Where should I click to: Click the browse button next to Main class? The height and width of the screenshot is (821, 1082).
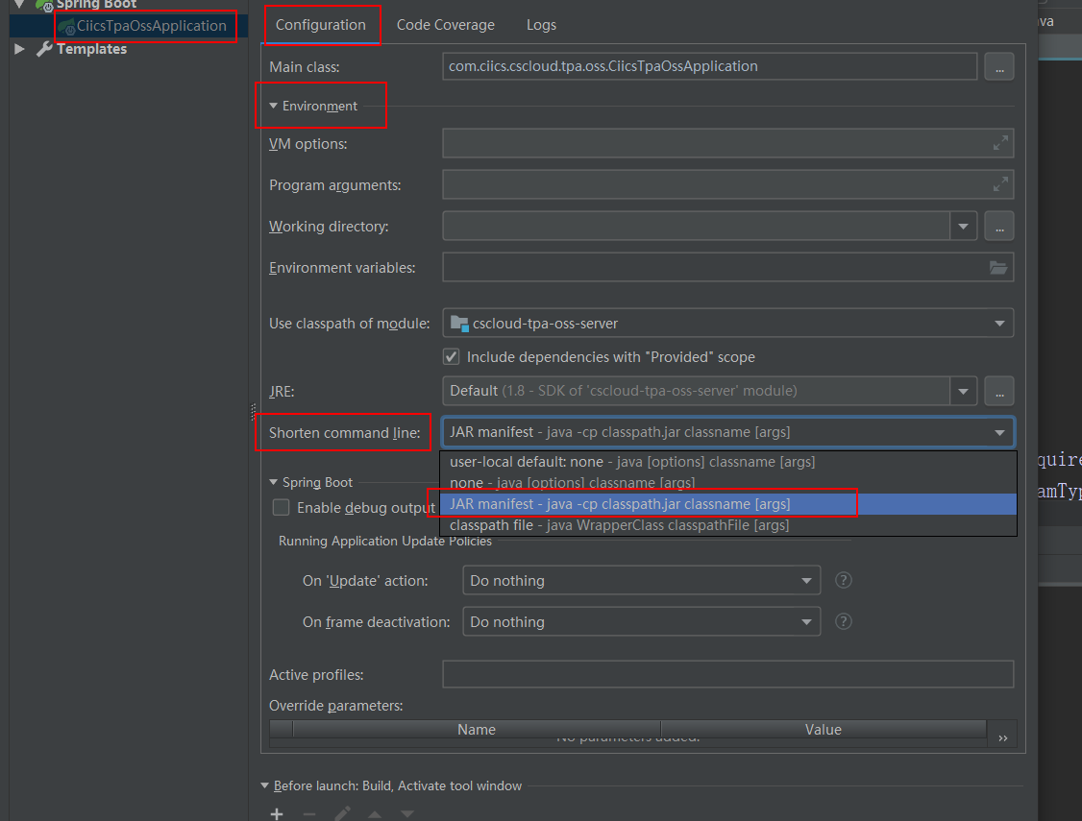pos(999,66)
